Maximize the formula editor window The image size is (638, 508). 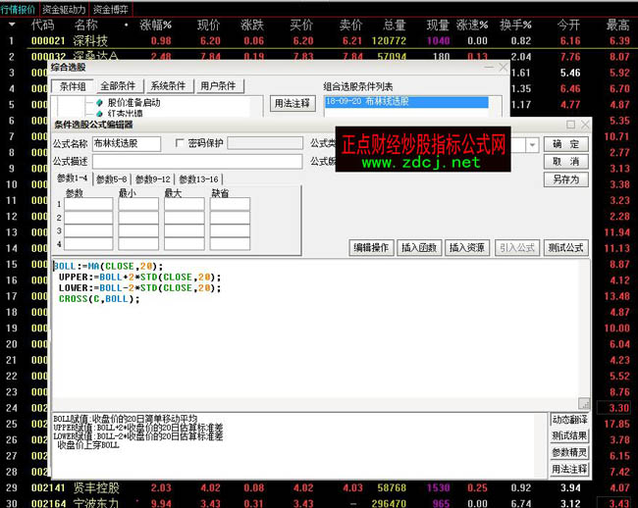570,125
